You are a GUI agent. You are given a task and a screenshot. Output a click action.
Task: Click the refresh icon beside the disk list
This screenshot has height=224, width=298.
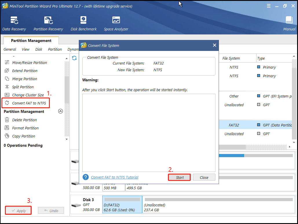coord(74,58)
